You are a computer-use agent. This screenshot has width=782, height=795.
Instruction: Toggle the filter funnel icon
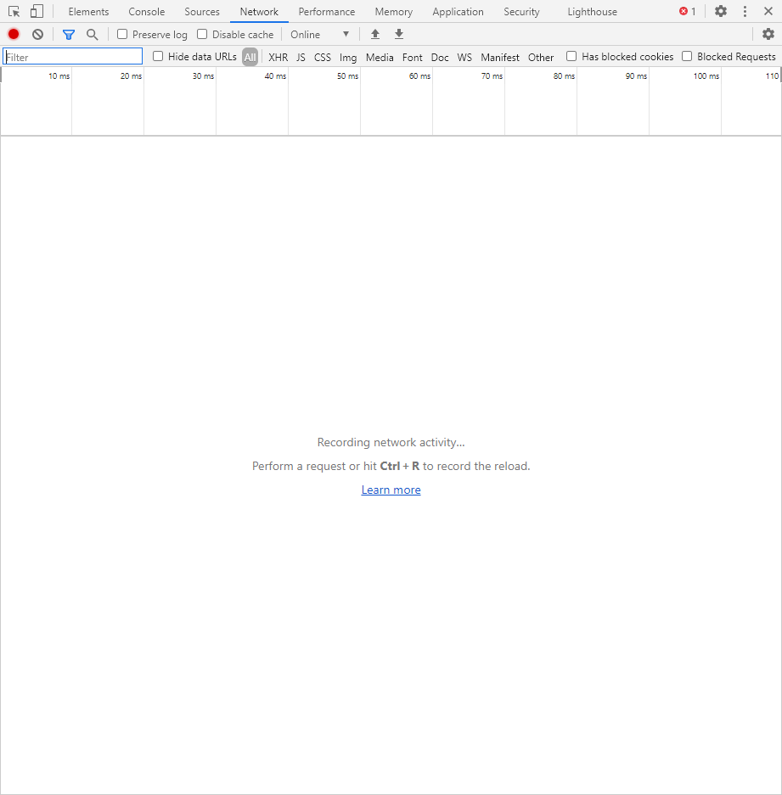[69, 35]
